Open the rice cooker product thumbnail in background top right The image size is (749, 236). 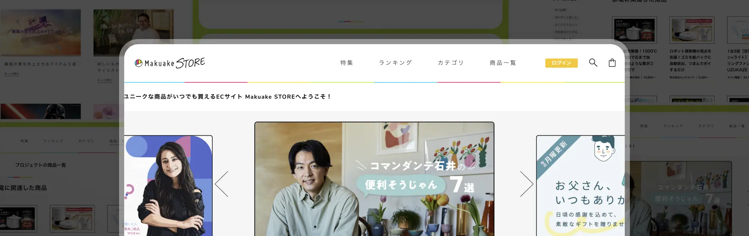click(634, 30)
